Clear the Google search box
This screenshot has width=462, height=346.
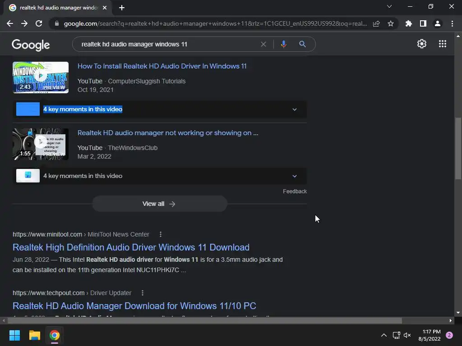[x=263, y=44]
